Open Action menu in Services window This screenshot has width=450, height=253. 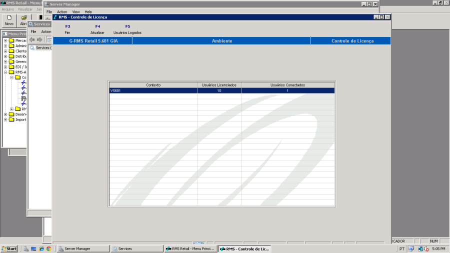[46, 31]
